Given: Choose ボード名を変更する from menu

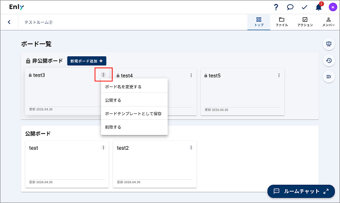Looking at the screenshot, I should 134,87.
